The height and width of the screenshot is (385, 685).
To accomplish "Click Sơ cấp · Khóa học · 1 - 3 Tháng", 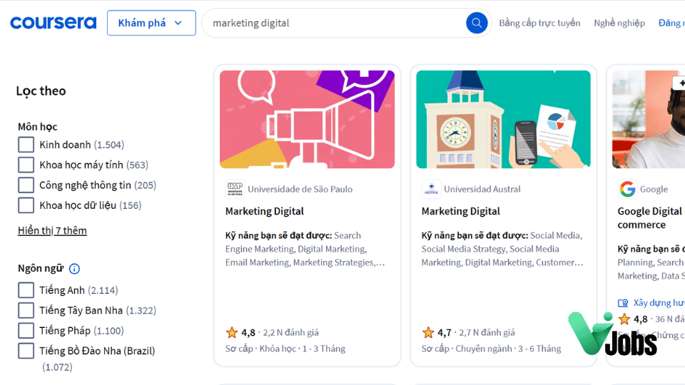I will [x=285, y=349].
